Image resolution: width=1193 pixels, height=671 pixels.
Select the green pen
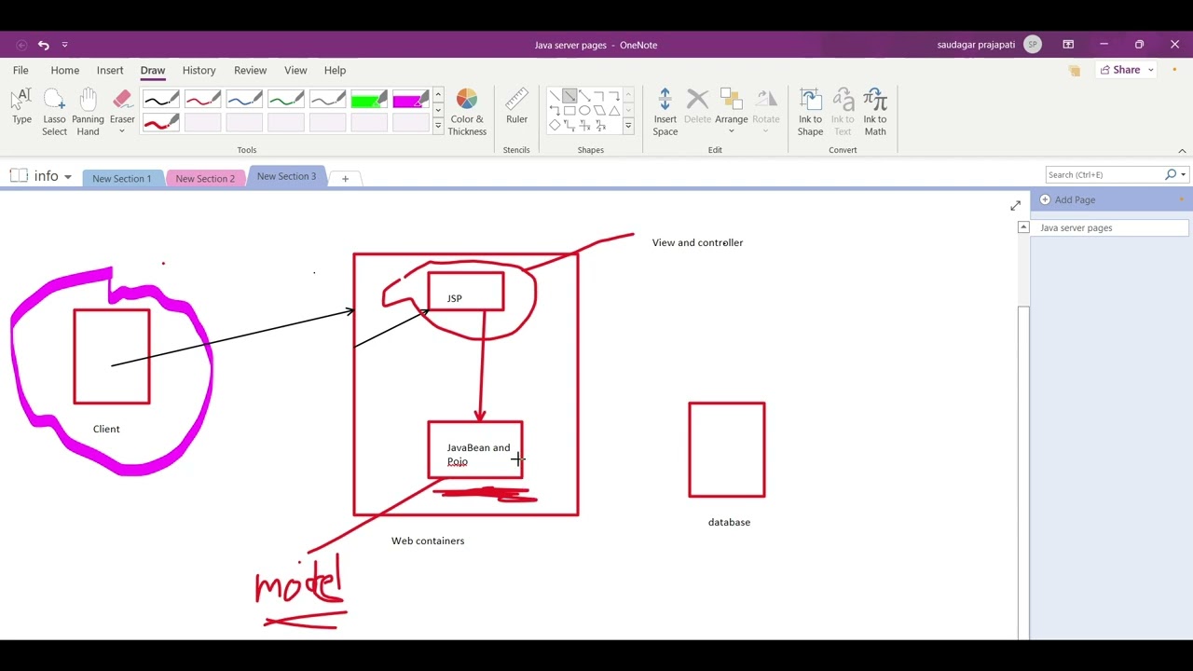coord(286,100)
